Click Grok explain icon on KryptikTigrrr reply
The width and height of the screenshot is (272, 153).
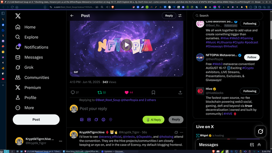176,132
